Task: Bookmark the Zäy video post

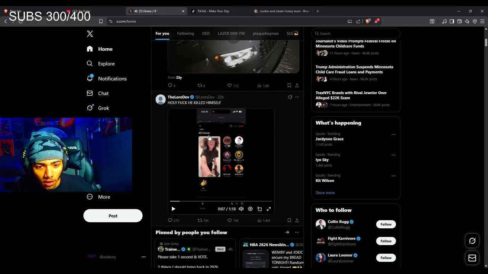Action: point(289,86)
